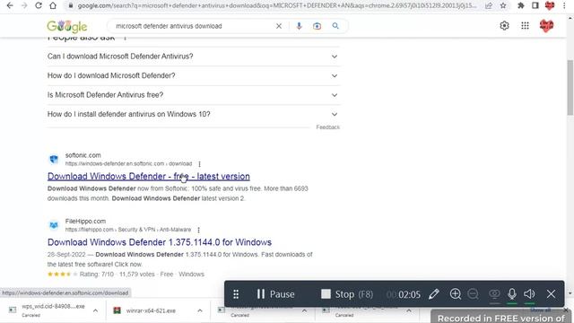The width and height of the screenshot is (574, 323).
Task: Stop the screen recording
Action: click(347, 294)
